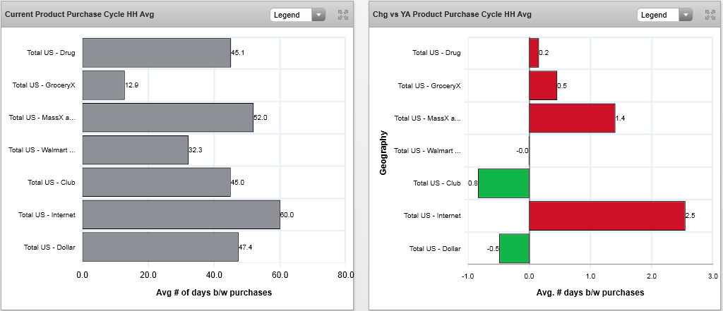Click the arrow button of left Legend combo
The height and width of the screenshot is (311, 723).
tap(318, 15)
